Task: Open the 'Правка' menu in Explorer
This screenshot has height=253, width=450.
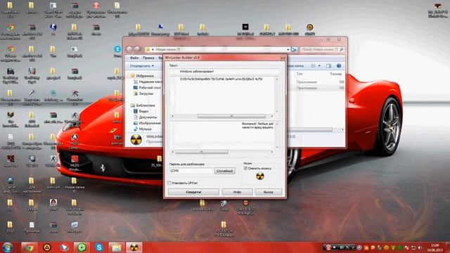Action: point(148,58)
